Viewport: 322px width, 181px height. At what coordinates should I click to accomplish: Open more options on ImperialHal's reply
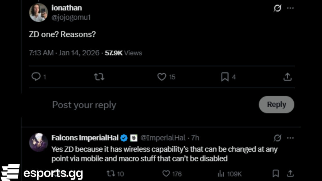click(290, 138)
